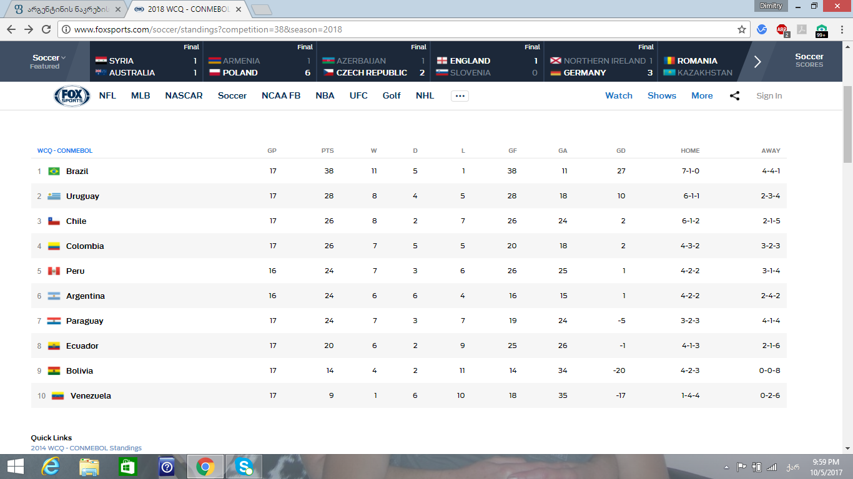Screen dimensions: 853x479
Task: Click the Ecuador team name
Action: tap(82, 346)
